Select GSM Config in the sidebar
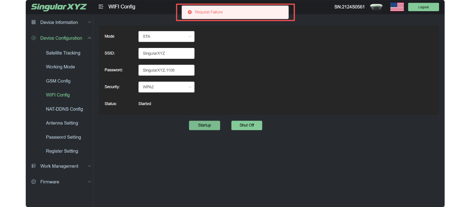 pos(58,81)
